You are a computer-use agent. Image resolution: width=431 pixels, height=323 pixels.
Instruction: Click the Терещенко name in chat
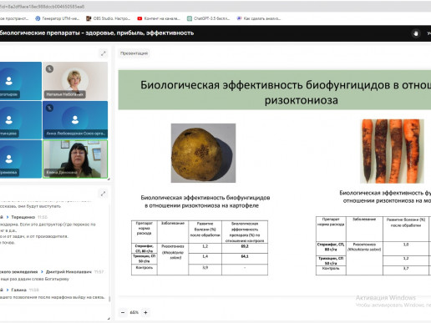click(x=23, y=217)
